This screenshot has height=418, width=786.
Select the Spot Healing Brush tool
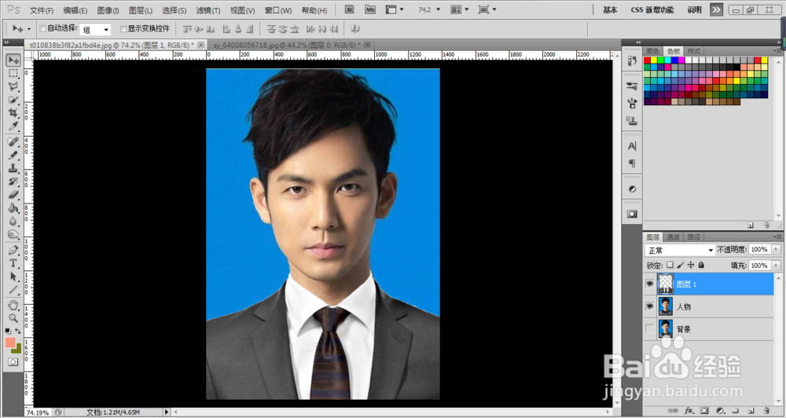(13, 142)
